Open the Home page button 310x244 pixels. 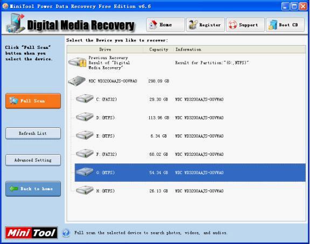(x=166, y=25)
